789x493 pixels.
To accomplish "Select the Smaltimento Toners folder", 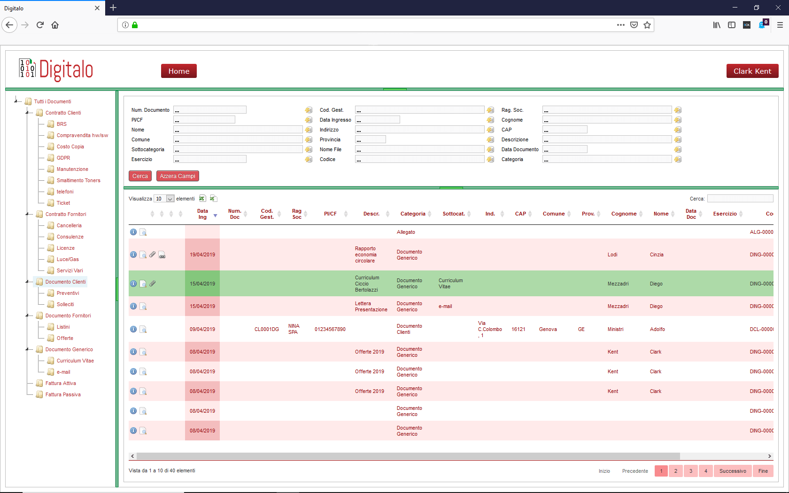I will [x=78, y=180].
